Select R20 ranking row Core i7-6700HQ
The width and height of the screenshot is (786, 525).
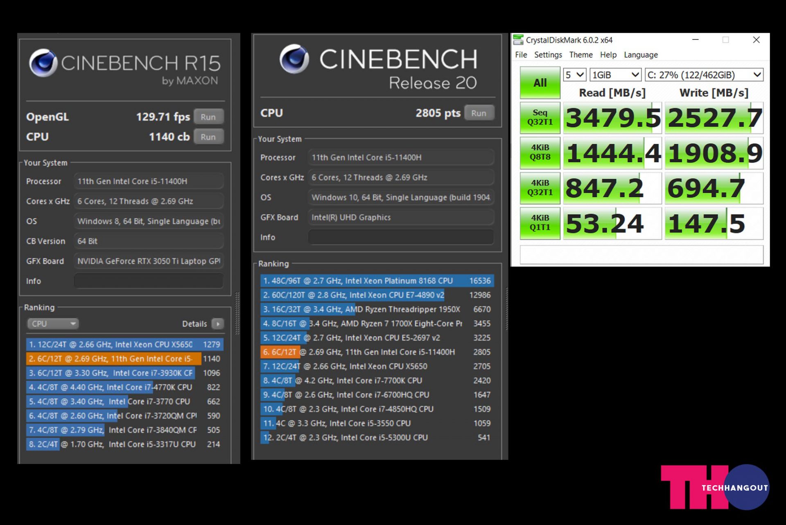click(377, 395)
